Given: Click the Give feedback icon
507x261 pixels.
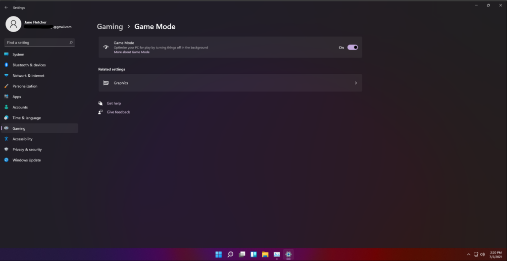Looking at the screenshot, I should tap(100, 112).
